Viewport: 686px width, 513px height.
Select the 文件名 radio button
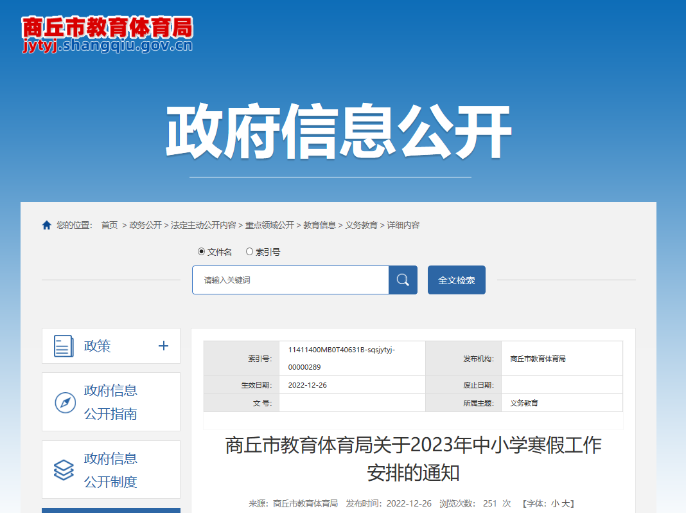[x=201, y=251]
